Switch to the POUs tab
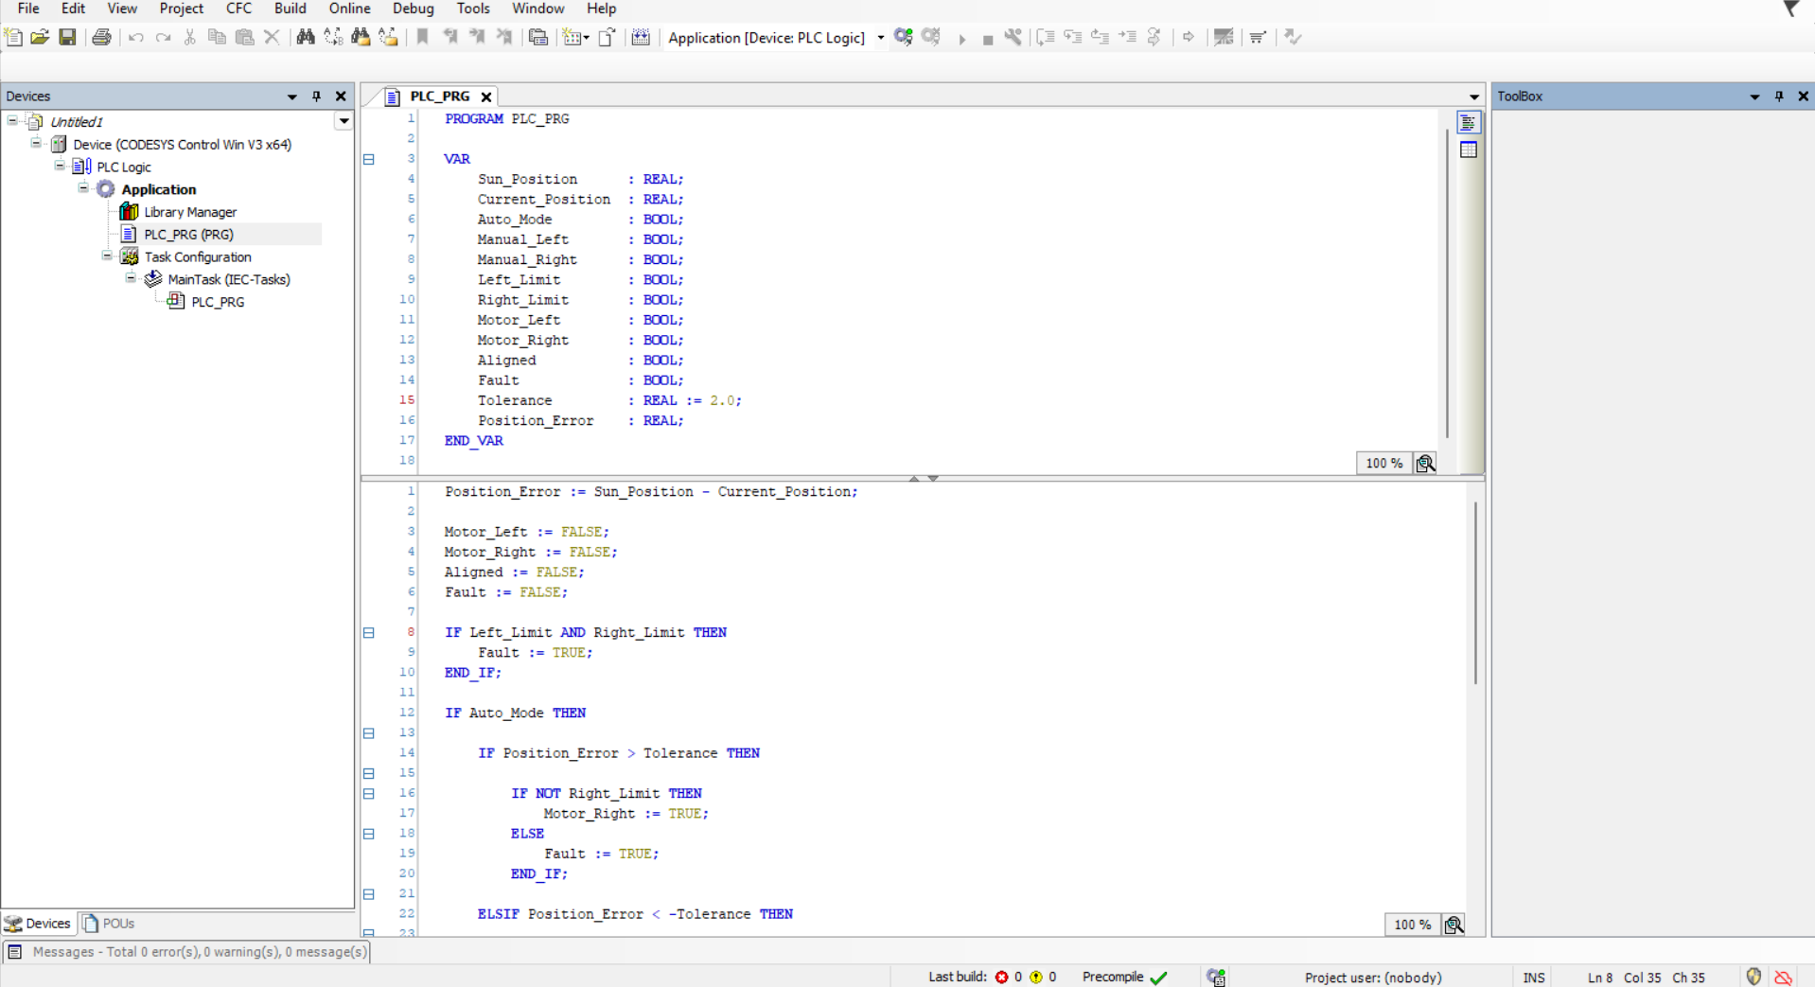 coord(108,923)
